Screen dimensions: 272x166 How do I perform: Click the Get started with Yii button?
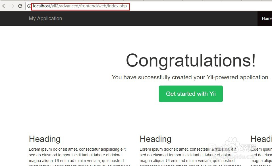tap(191, 94)
